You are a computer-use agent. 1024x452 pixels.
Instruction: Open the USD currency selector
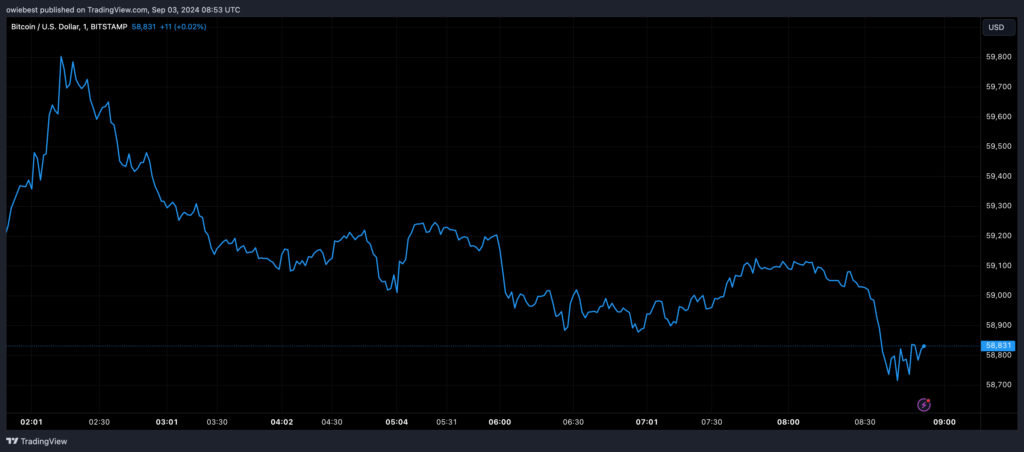pyautogui.click(x=998, y=27)
